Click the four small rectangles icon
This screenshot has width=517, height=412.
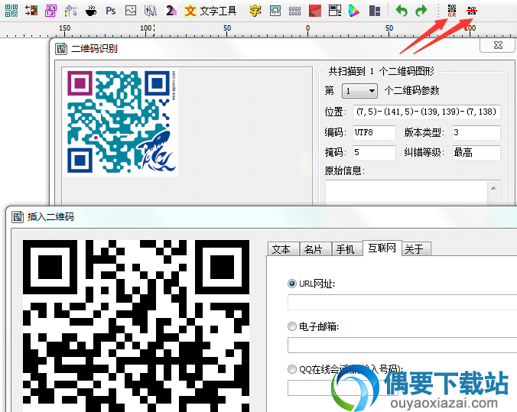(x=294, y=11)
